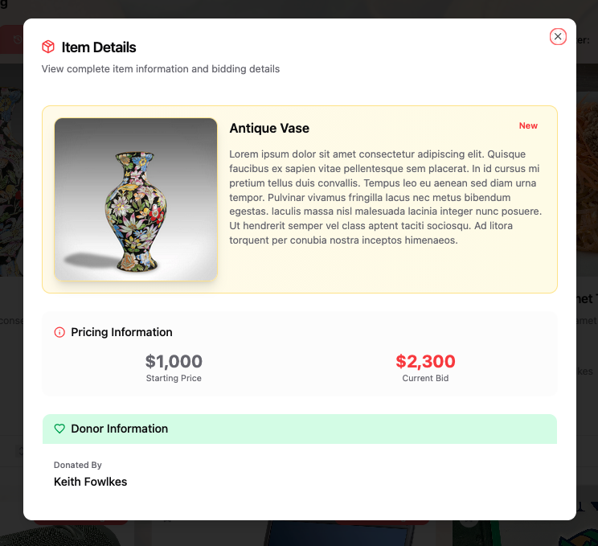
Task: Click the $1,000 starting price amount
Action: click(x=174, y=362)
